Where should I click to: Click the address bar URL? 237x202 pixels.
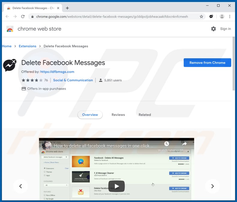pos(112,16)
